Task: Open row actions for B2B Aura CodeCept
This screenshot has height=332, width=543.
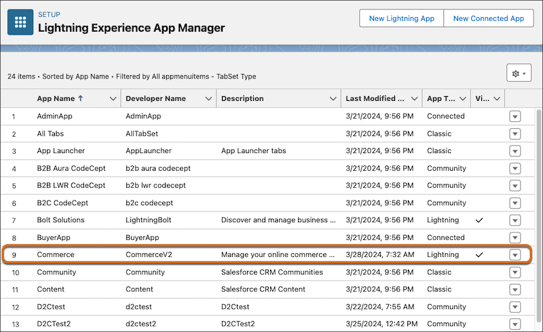Action: [515, 169]
